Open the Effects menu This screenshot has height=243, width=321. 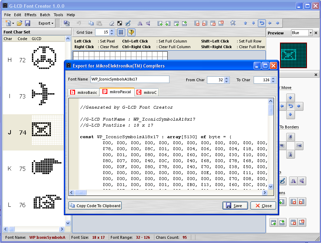(x=30, y=15)
